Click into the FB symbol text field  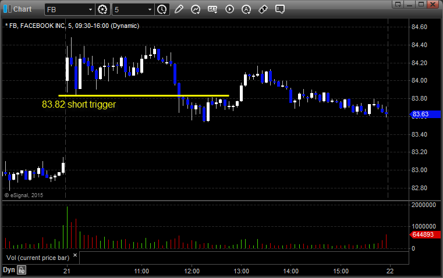tap(66, 9)
